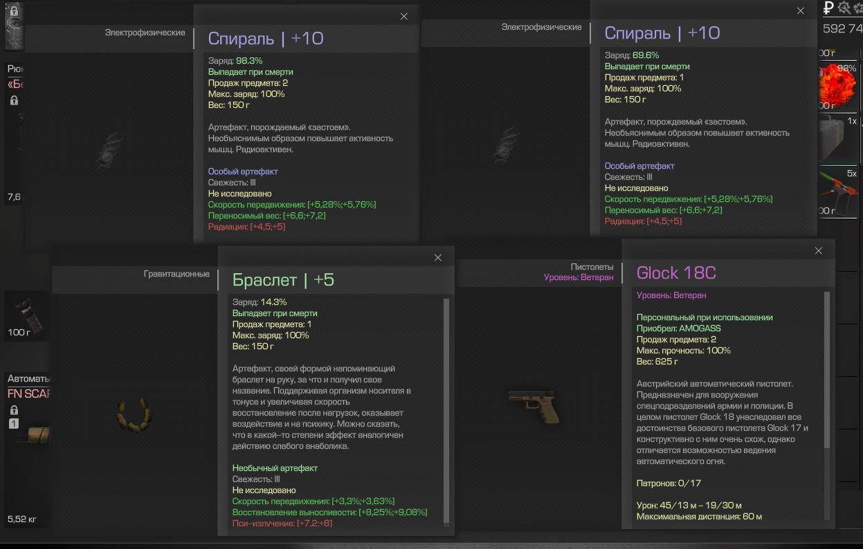863x549 pixels.
Task: Close the Спираль window with 69.6% charge
Action: click(x=801, y=11)
